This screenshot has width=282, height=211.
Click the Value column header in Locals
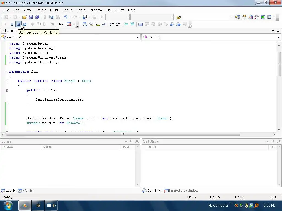point(82,147)
